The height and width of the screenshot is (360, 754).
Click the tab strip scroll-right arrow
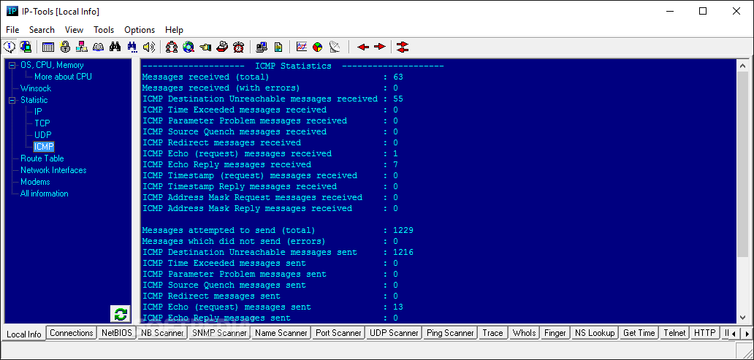point(746,333)
